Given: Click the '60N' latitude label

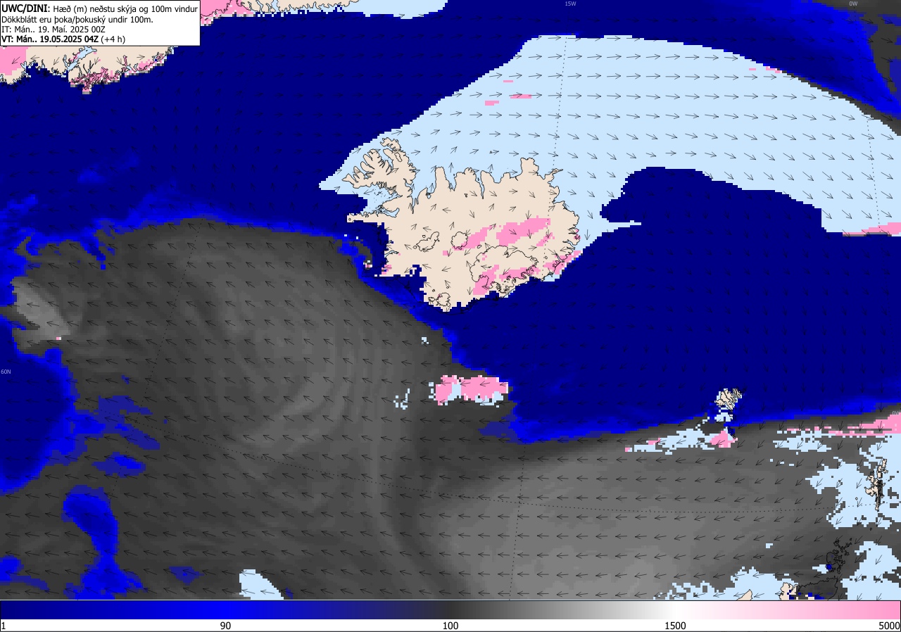Looking at the screenshot, I should [6, 372].
